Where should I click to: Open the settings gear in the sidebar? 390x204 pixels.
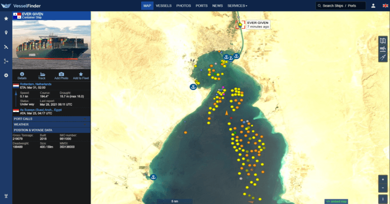click(x=6, y=75)
